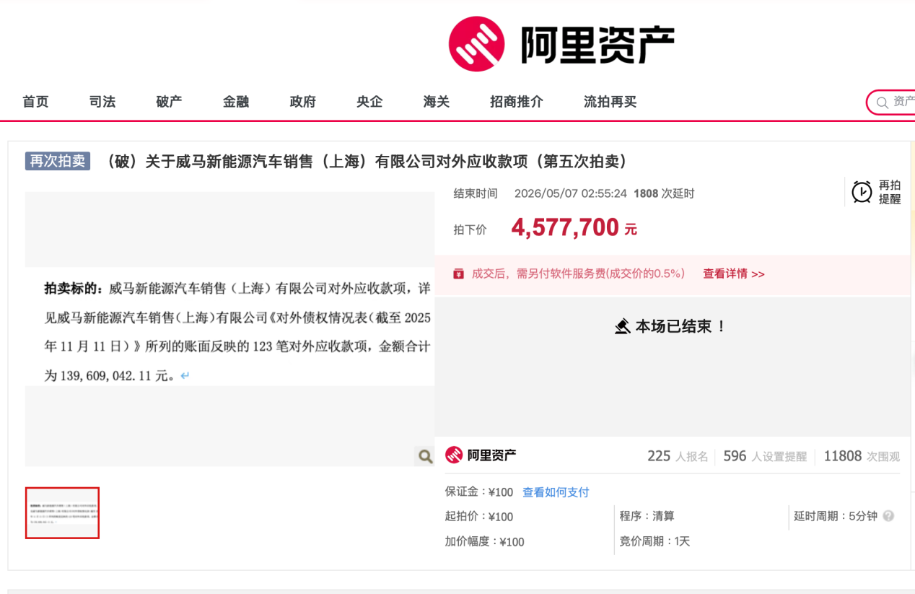This screenshot has width=915, height=594.
Task: Click the auction title mentioning 威马新能源汽车销售
Action: click(366, 161)
